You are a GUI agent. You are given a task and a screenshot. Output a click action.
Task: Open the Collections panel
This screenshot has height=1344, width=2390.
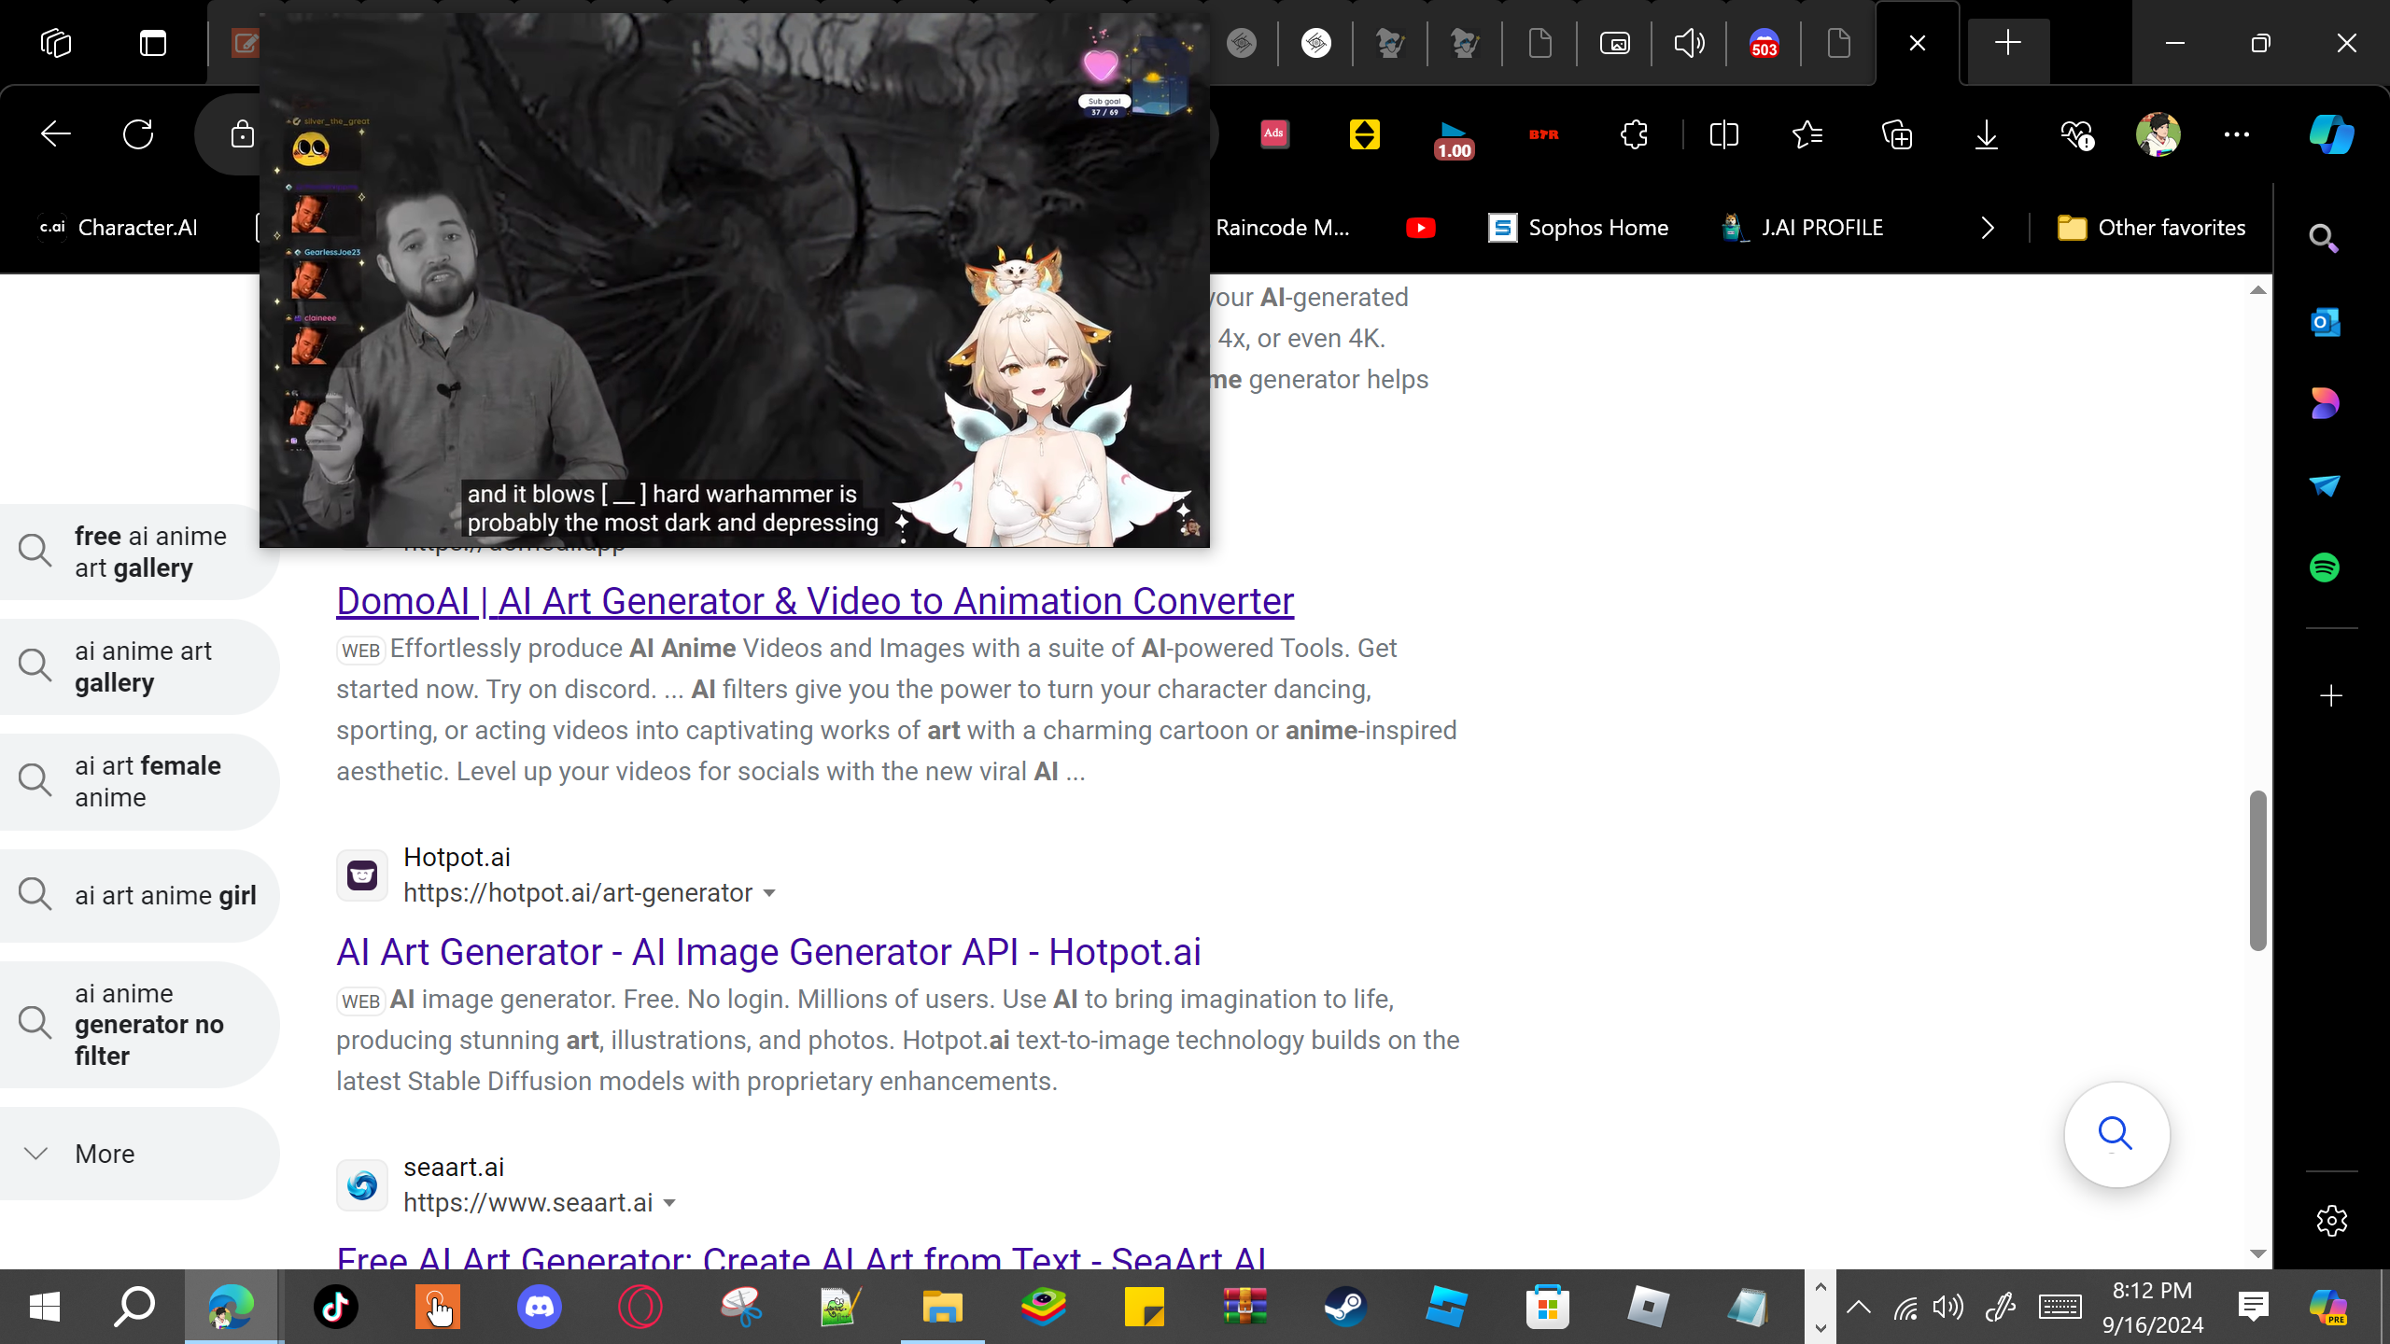1897,134
